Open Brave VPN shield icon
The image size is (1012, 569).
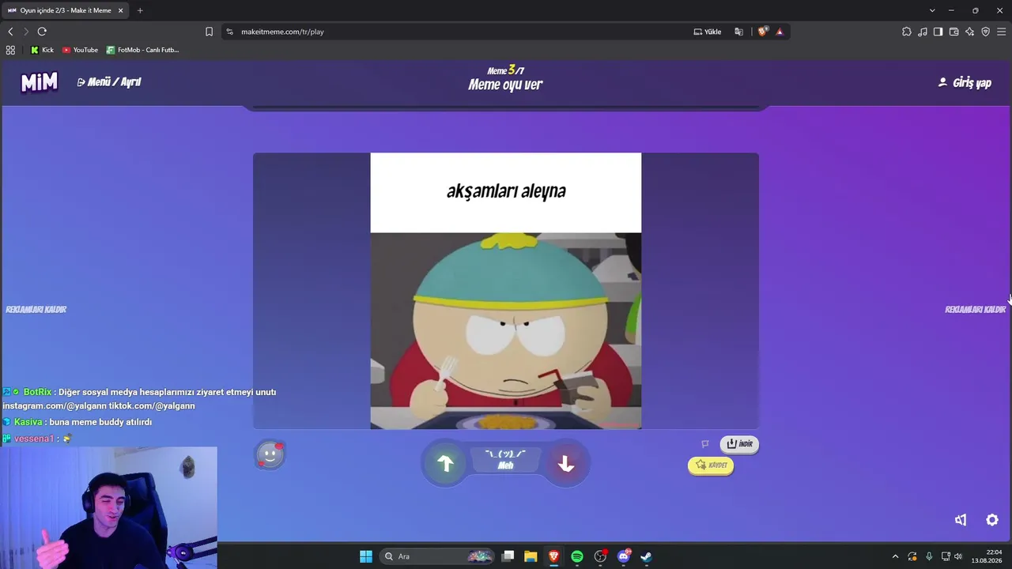coord(986,32)
